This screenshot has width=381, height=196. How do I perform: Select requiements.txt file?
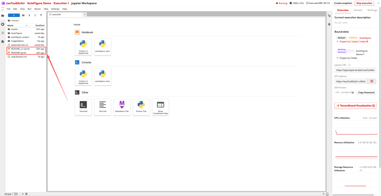coord(26,57)
